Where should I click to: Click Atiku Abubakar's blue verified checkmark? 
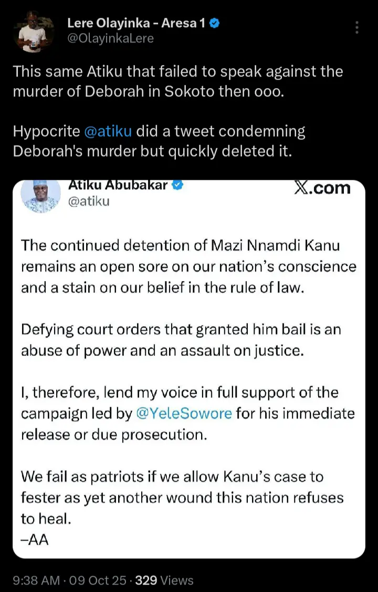click(178, 186)
